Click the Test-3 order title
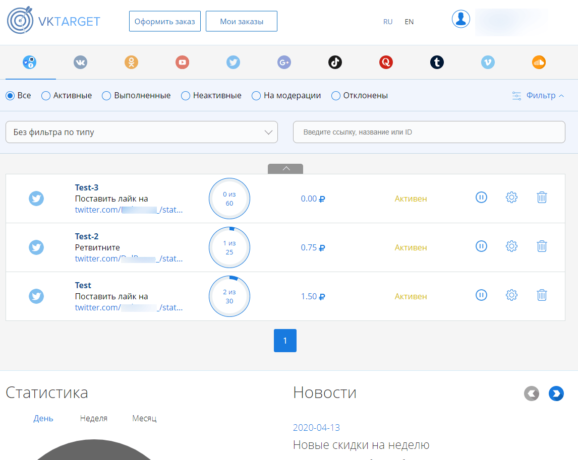The height and width of the screenshot is (460, 578). pyautogui.click(x=87, y=187)
